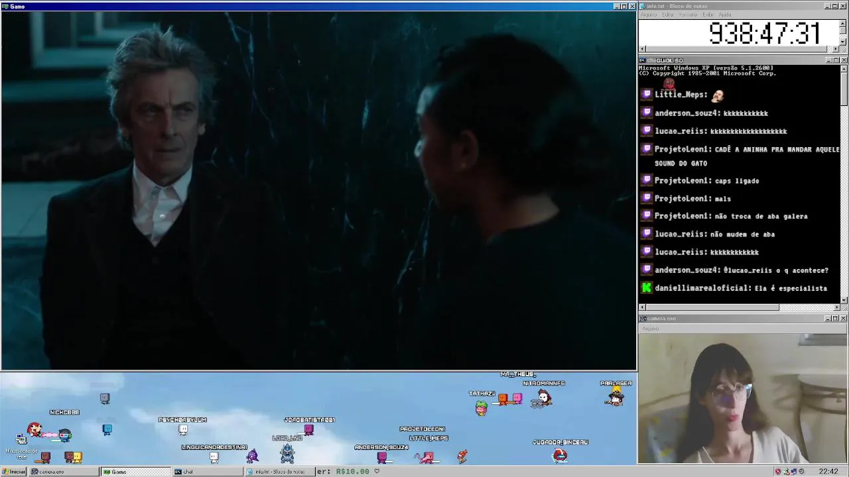Click Bloco de notas title bar icon
The height and width of the screenshot is (477, 849).
643,6
